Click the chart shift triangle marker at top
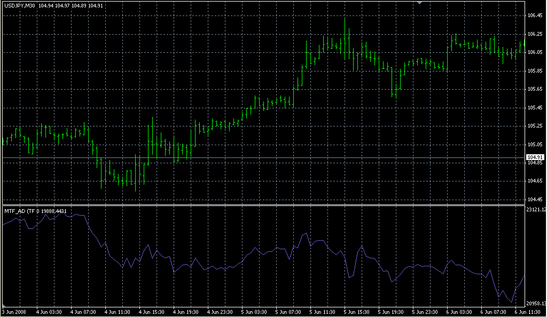Screen dimensions: 547x317 (x=420, y=3)
